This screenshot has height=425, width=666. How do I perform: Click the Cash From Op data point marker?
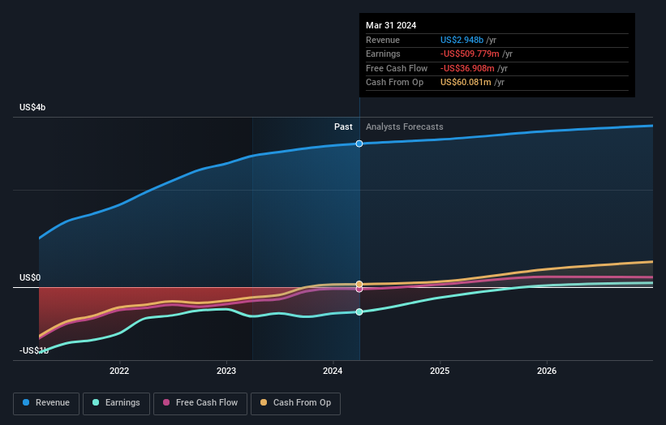pyautogui.click(x=359, y=284)
